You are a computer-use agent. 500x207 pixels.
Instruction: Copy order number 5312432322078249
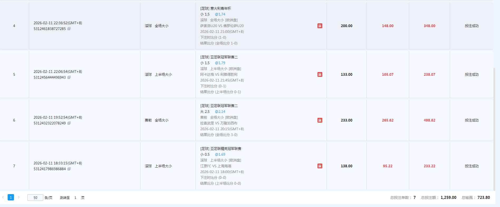(x=69, y=123)
